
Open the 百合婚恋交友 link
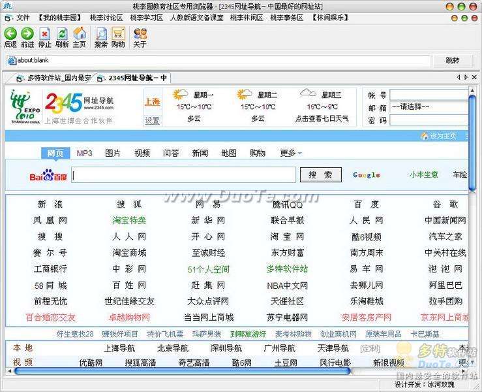tap(50, 318)
